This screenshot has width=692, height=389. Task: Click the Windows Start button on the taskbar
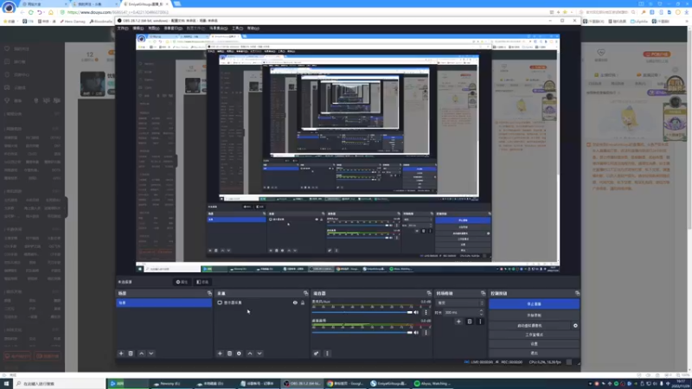tap(6, 384)
